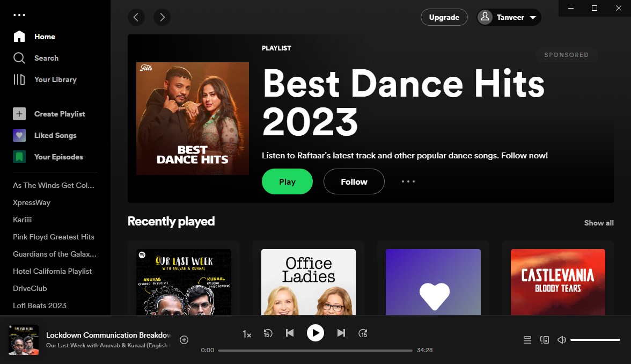Open the play queue icon

click(x=527, y=339)
